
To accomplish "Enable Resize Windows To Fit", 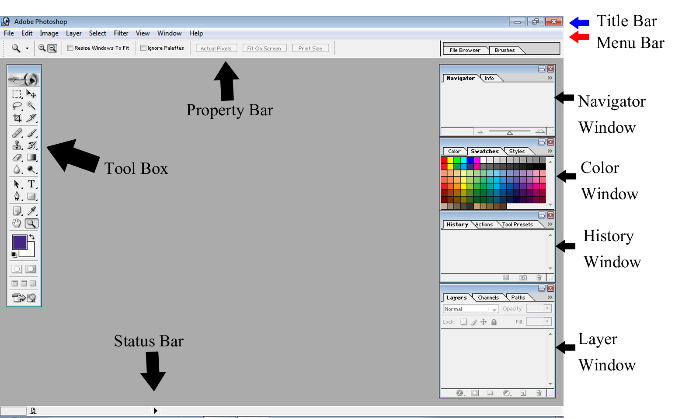I will click(x=70, y=48).
